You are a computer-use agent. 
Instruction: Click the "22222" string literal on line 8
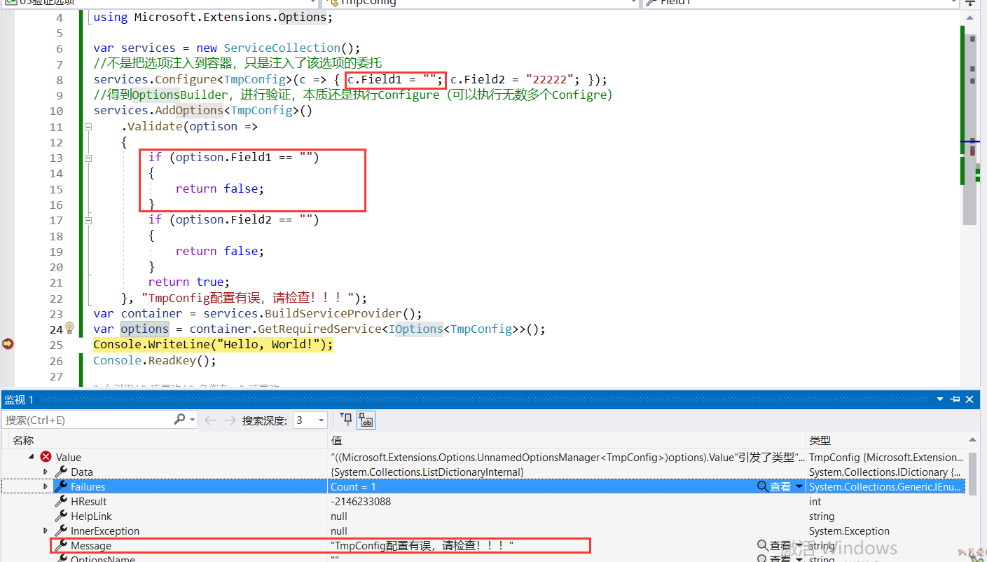549,79
